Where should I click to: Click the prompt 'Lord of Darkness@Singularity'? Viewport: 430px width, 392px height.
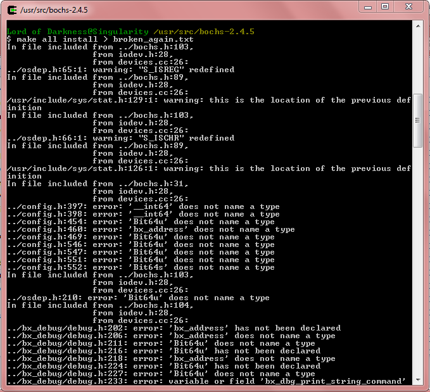78,32
